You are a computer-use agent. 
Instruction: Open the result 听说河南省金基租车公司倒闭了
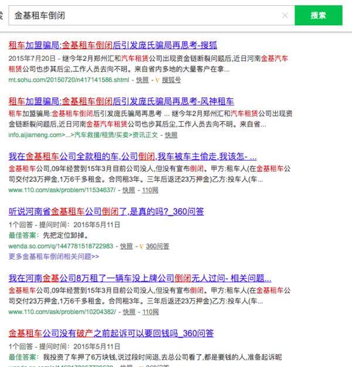point(106,212)
